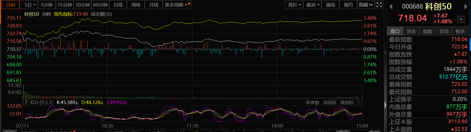471x132 pixels.
Task: Hide the side panel with 隐藏 button
Action: tap(366, 5)
